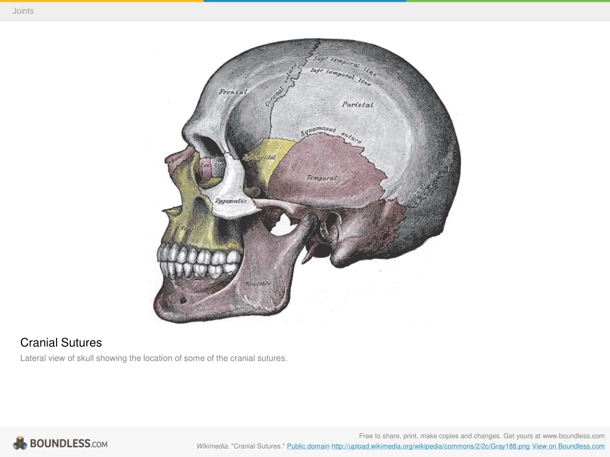
Task: Click the 'Lateral view of skull' caption
Action: [x=154, y=358]
